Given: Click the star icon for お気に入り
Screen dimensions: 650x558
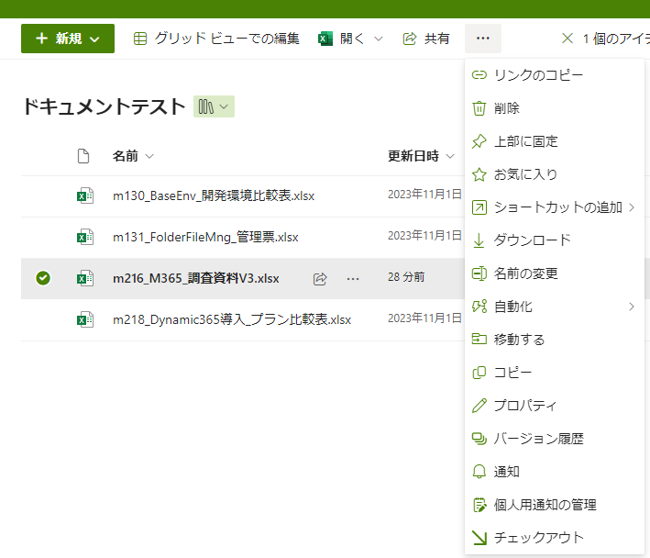Looking at the screenshot, I should [x=479, y=174].
